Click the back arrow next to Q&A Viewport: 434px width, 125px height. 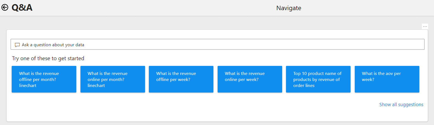(x=5, y=7)
